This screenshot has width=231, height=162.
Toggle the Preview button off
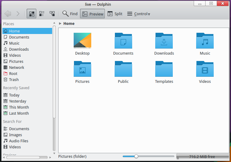93,14
